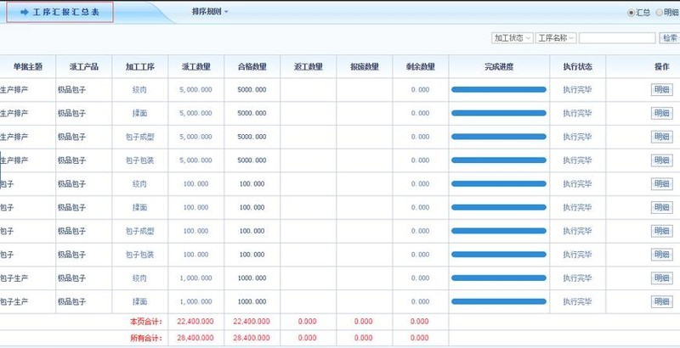Open 明细 for 生产排产 包子包装 row
This screenshot has width=680, height=348.
pyautogui.click(x=662, y=160)
